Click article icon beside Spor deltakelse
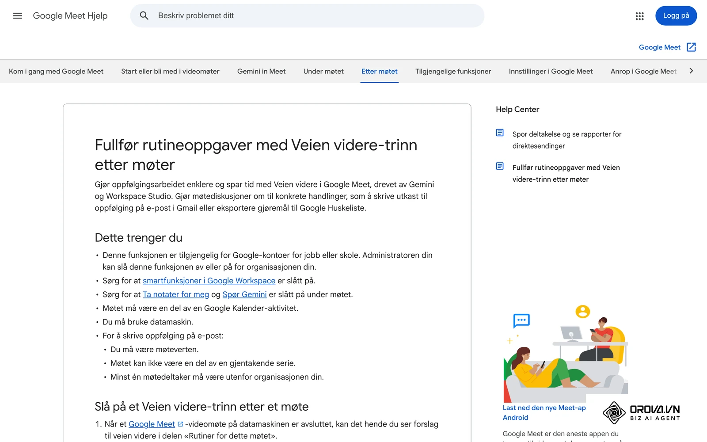707x442 pixels. [500, 133]
